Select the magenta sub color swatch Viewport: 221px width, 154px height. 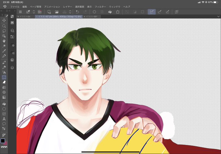pyautogui.click(x=6, y=143)
